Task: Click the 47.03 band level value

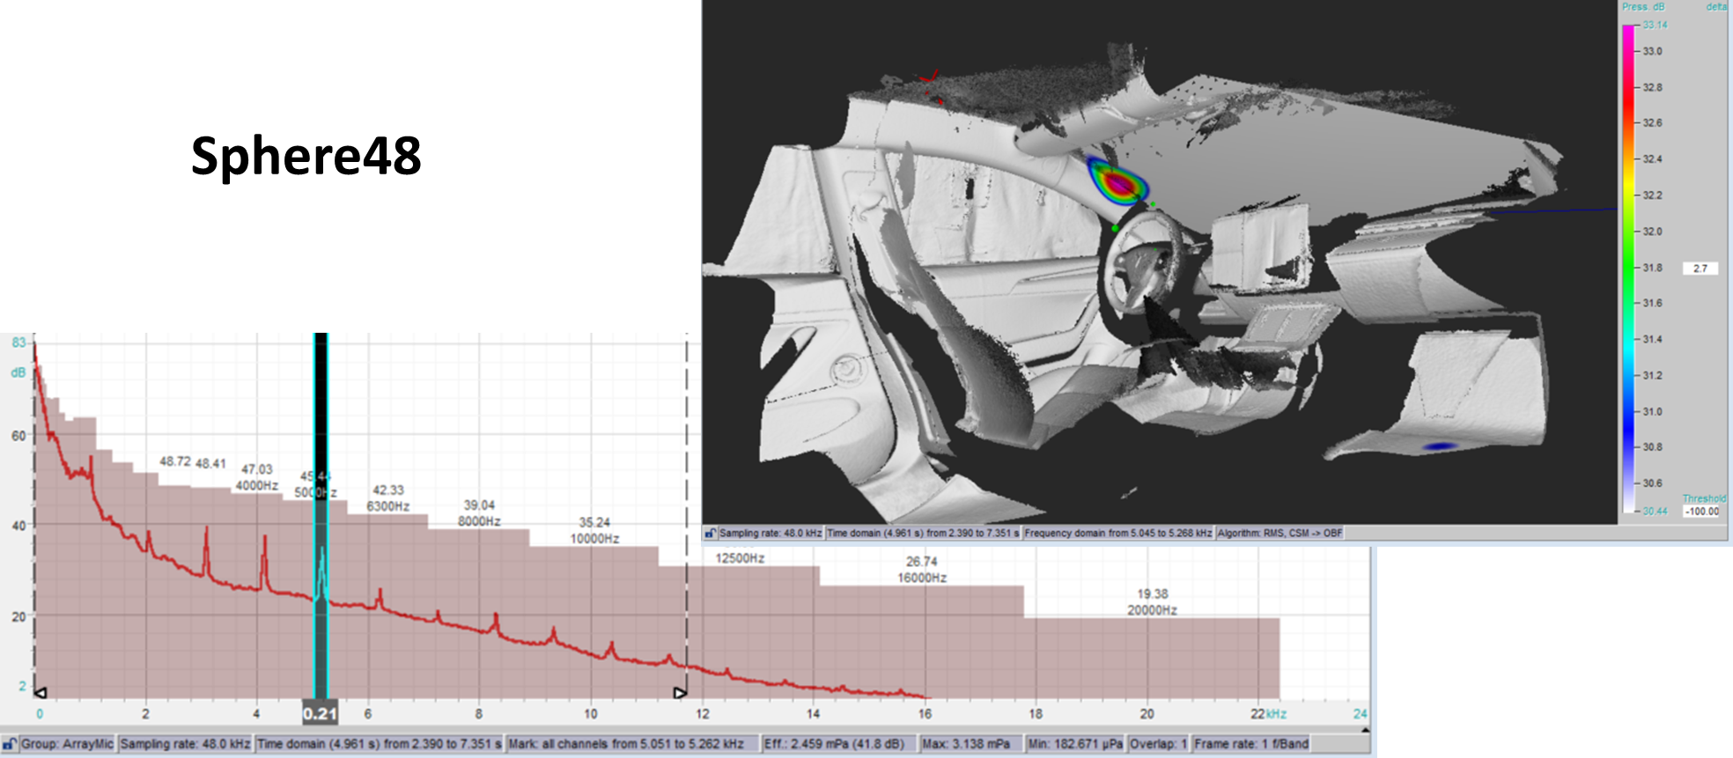Action: point(257,469)
